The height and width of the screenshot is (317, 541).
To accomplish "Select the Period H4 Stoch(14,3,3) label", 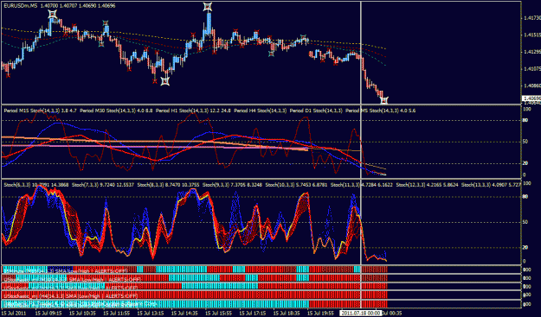I will point(261,111).
